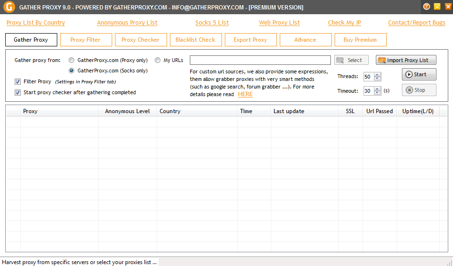Click the Threads value field

pos(369,77)
